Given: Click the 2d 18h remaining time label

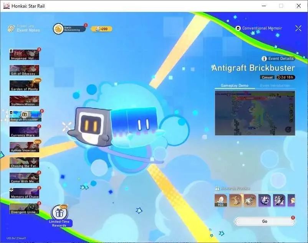Looking at the screenshot, I should 285,77.
